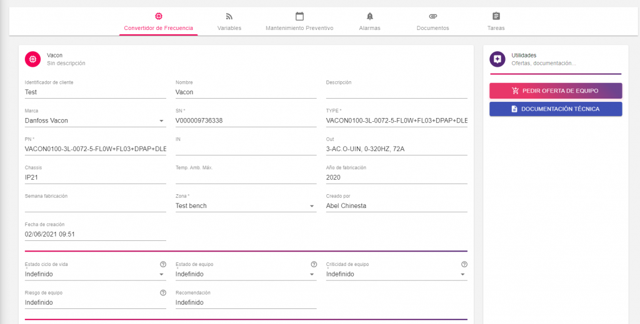This screenshot has height=324, width=640.
Task: Click help icon beside Estado ciclo de vida
Action: pos(162,264)
